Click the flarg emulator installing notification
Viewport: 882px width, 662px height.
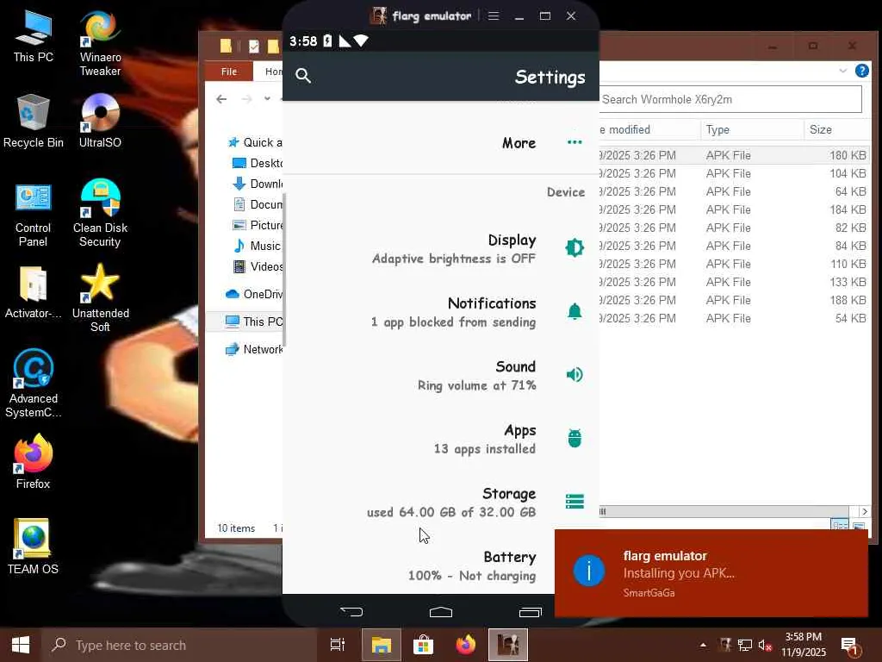pos(711,573)
